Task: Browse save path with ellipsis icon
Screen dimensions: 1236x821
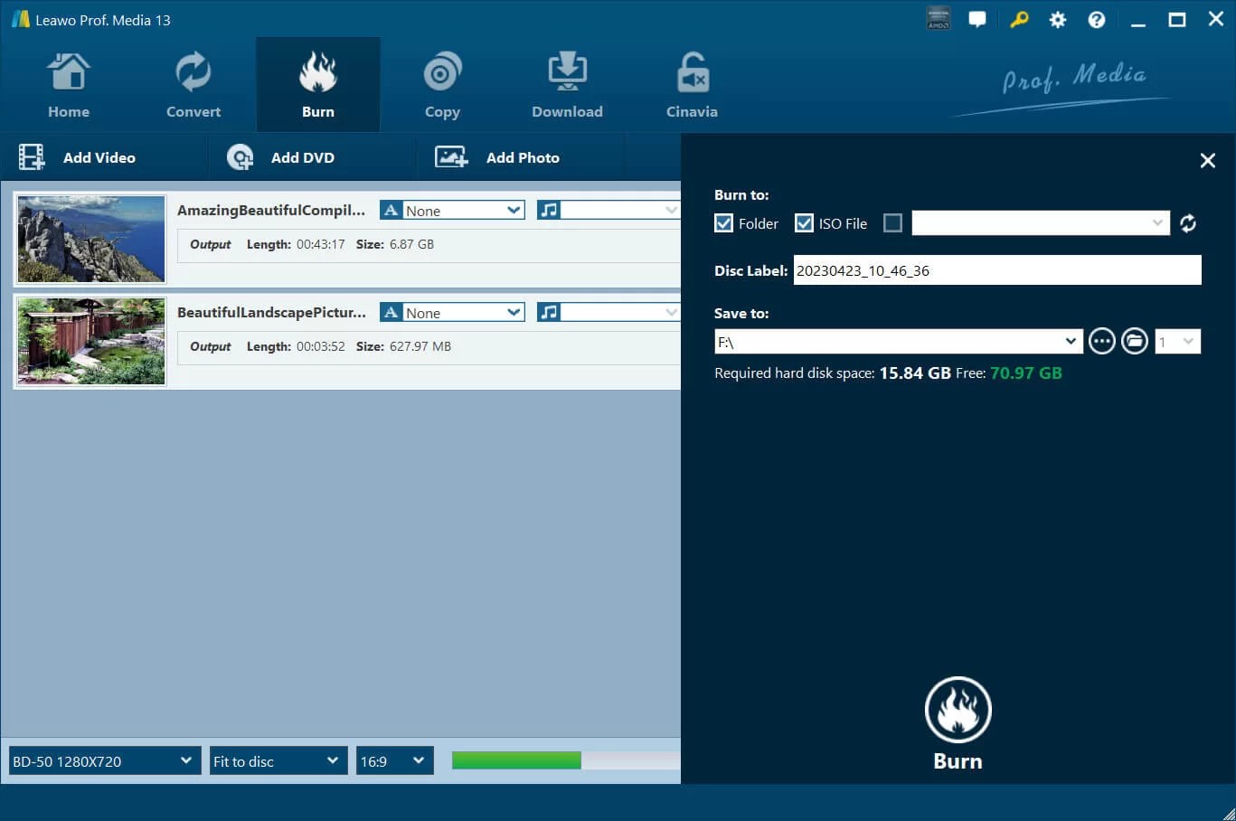Action: click(1102, 341)
